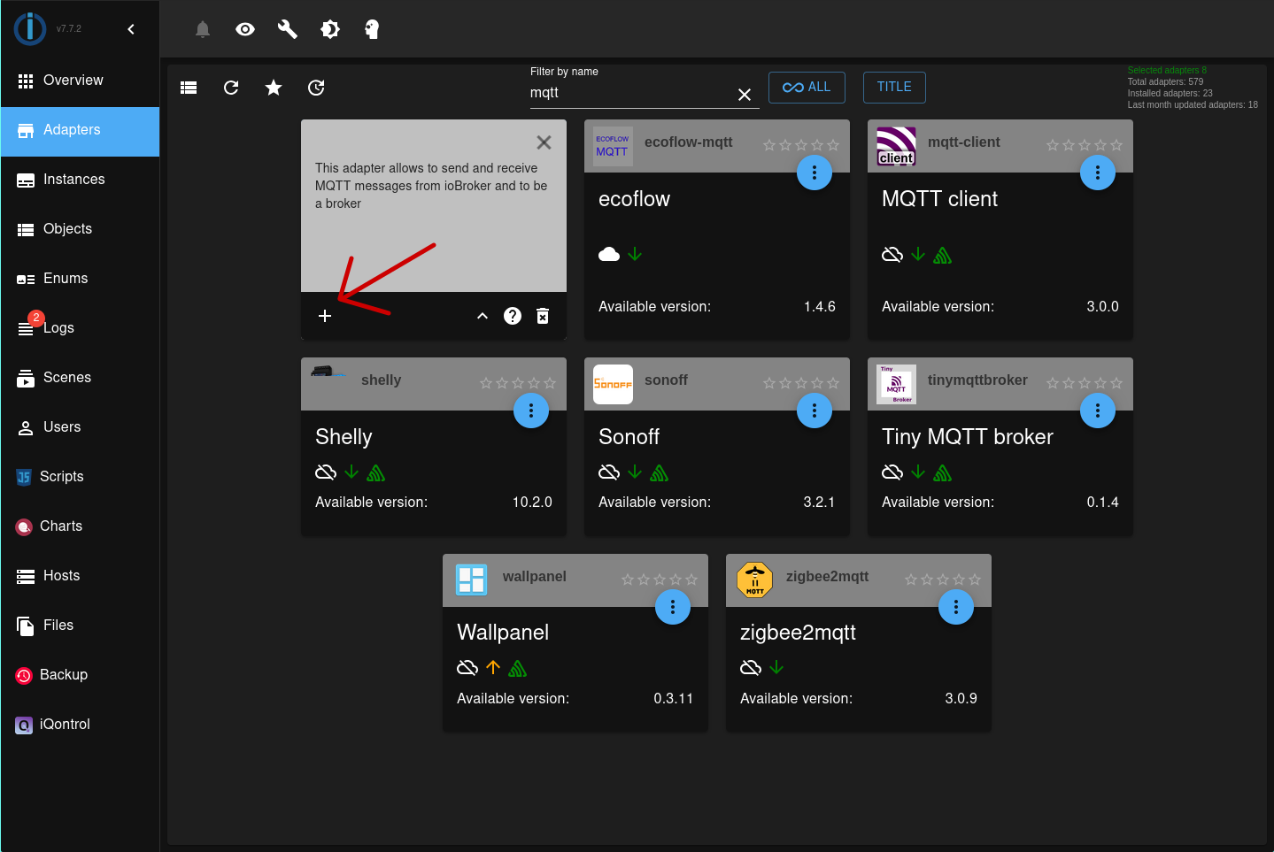This screenshot has height=852, width=1274.
Task: Collapse the MQTT adapter description with chevron
Action: (x=482, y=315)
